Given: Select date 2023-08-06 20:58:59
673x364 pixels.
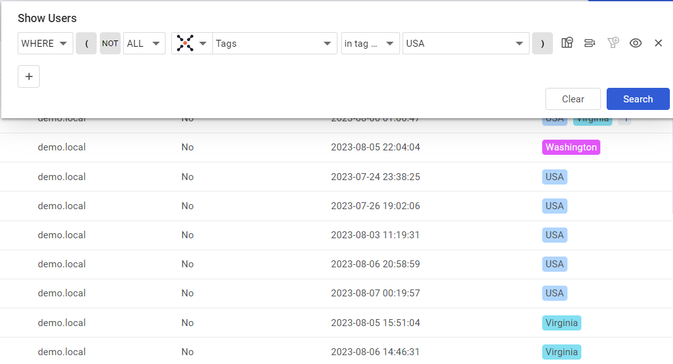Looking at the screenshot, I should pos(375,264).
